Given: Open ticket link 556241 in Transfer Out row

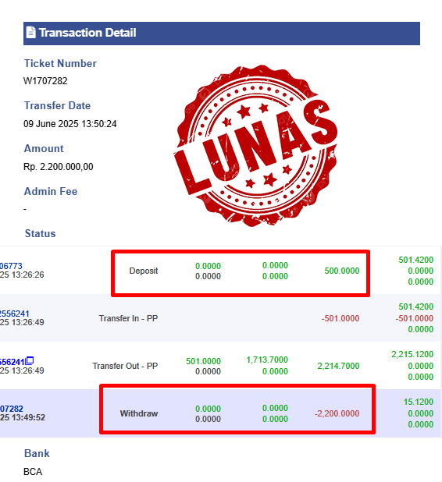Looking at the screenshot, I should pos(12,362).
